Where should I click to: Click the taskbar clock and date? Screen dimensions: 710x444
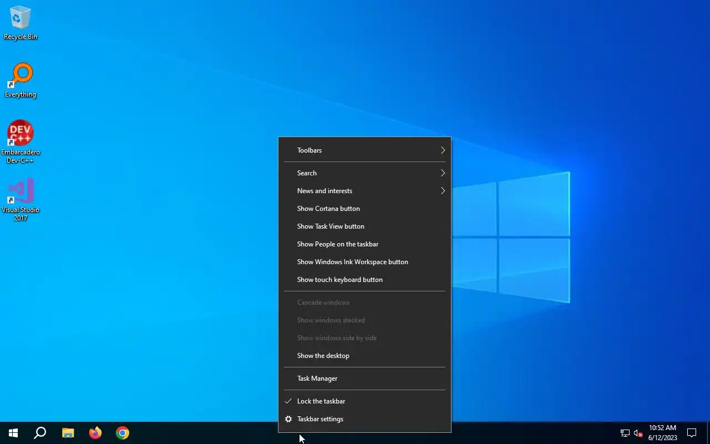tap(662, 433)
